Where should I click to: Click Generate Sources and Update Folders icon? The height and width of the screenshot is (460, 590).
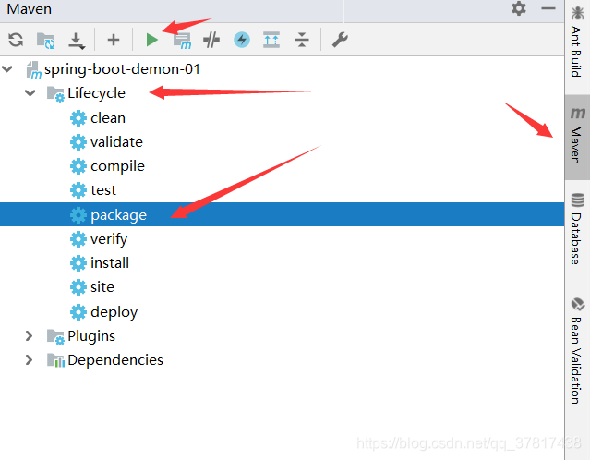[x=45, y=40]
